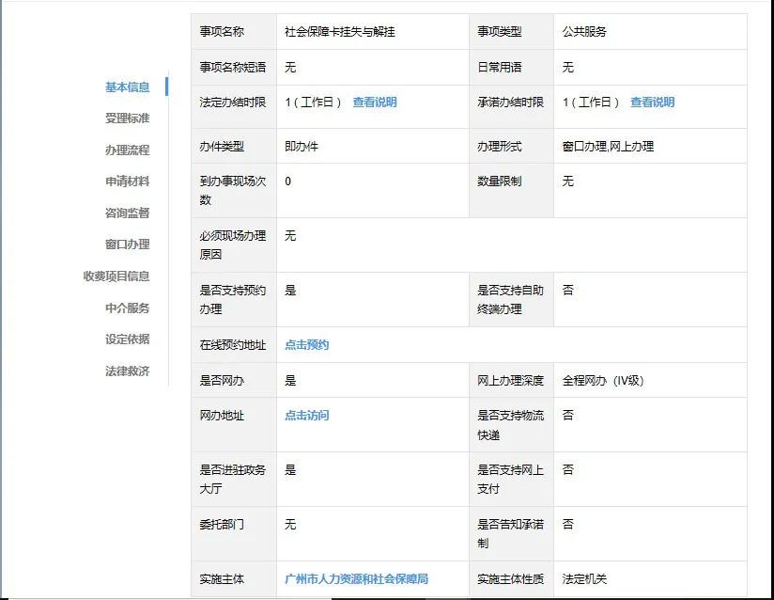Select 窗口办理 in the sidebar
774x600 pixels.
click(128, 245)
